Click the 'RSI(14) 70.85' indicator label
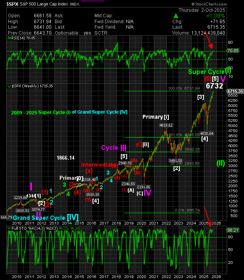The width and height of the screenshot is (244, 280). 23,38
